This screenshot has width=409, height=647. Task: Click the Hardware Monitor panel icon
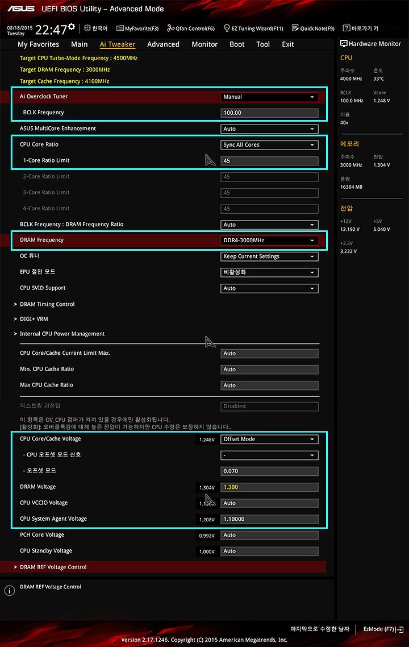[x=344, y=43]
